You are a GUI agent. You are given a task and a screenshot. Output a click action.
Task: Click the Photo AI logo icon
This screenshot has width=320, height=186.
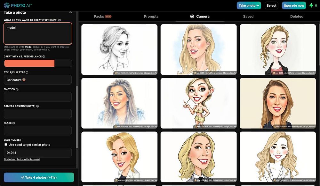coord(6,5)
